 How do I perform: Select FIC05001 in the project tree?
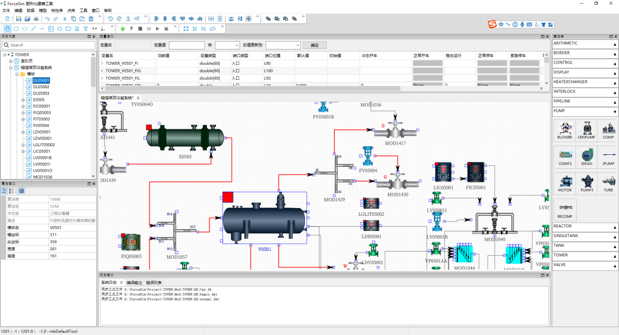(x=41, y=106)
